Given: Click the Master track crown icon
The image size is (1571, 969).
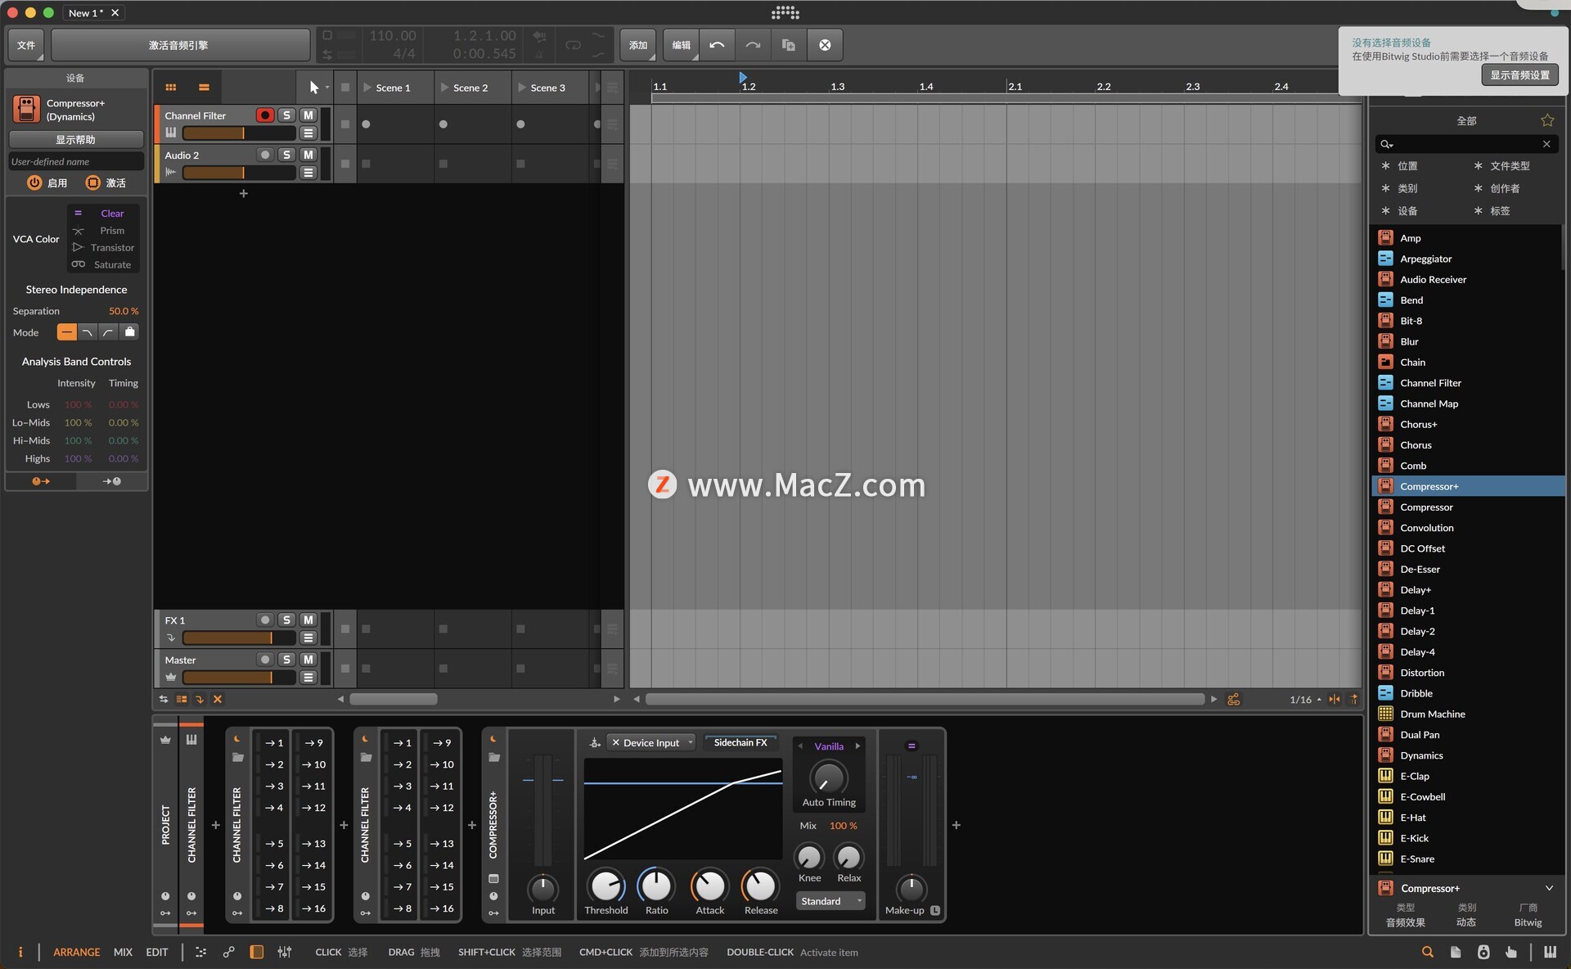Looking at the screenshot, I should (171, 677).
